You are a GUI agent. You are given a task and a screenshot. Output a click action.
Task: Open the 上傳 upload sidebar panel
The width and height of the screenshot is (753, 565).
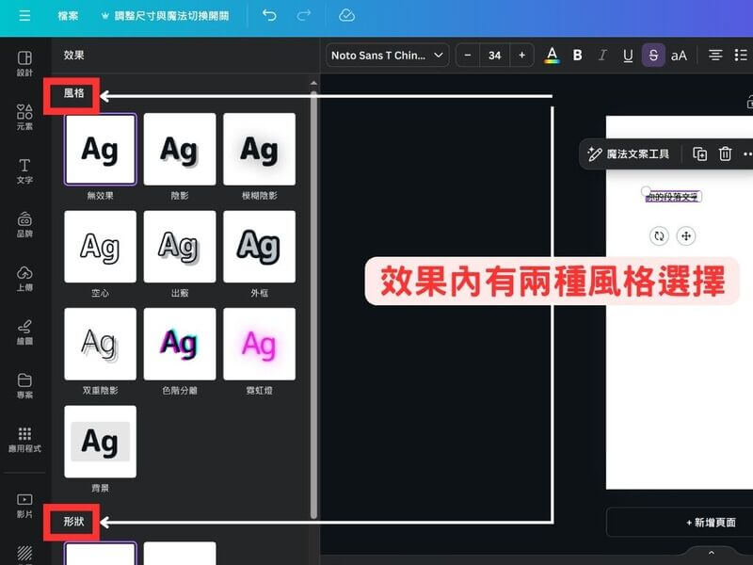tap(24, 277)
